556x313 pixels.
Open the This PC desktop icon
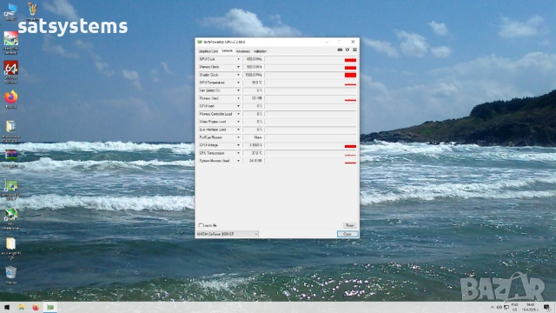[11, 10]
